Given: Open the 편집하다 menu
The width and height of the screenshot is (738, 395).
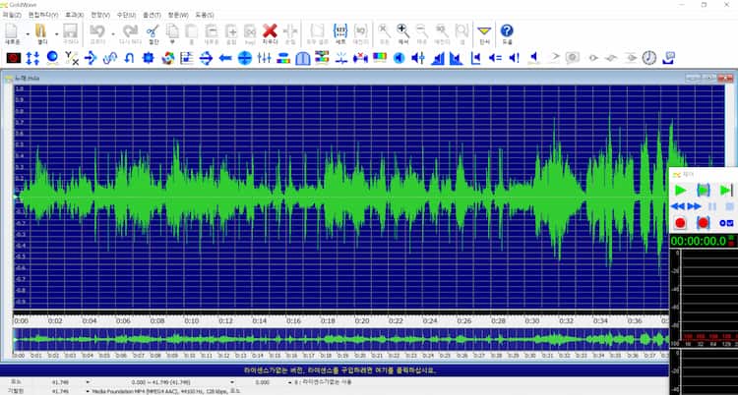Looking at the screenshot, I should 43,15.
